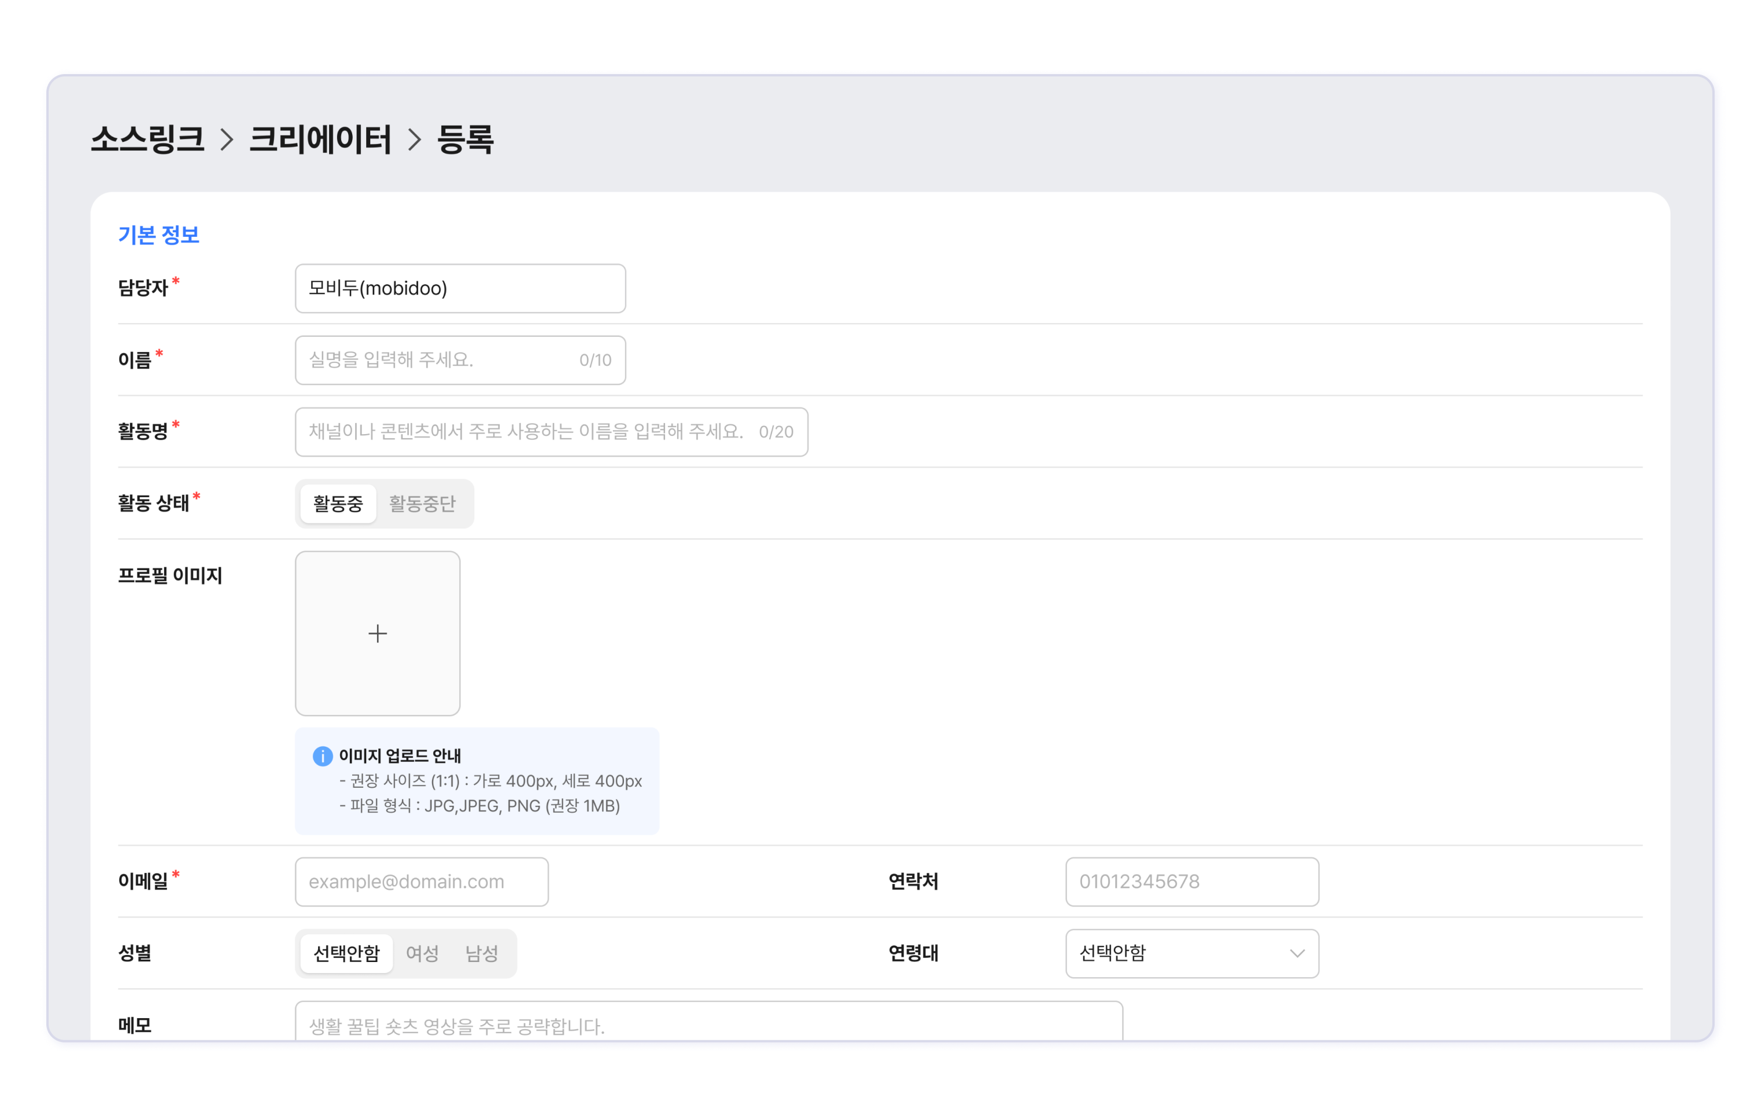Click the info icon in image upload notice
The width and height of the screenshot is (1761, 1116).
tap(323, 756)
